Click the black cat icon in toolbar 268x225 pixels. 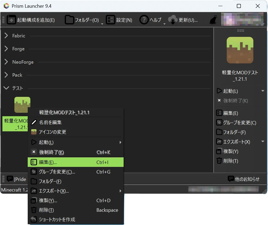point(213,20)
